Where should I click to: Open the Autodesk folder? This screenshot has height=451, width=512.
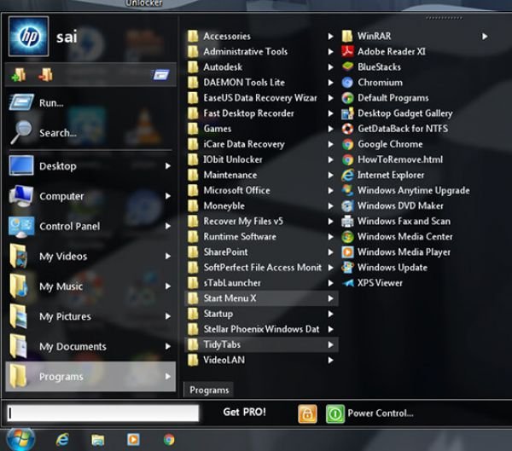(262, 66)
